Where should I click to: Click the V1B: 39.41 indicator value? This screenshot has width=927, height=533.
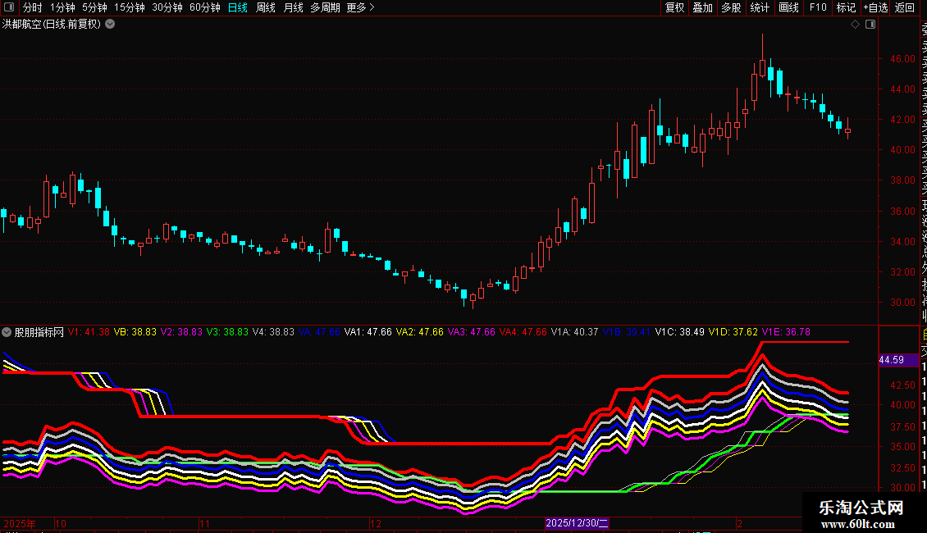[627, 332]
